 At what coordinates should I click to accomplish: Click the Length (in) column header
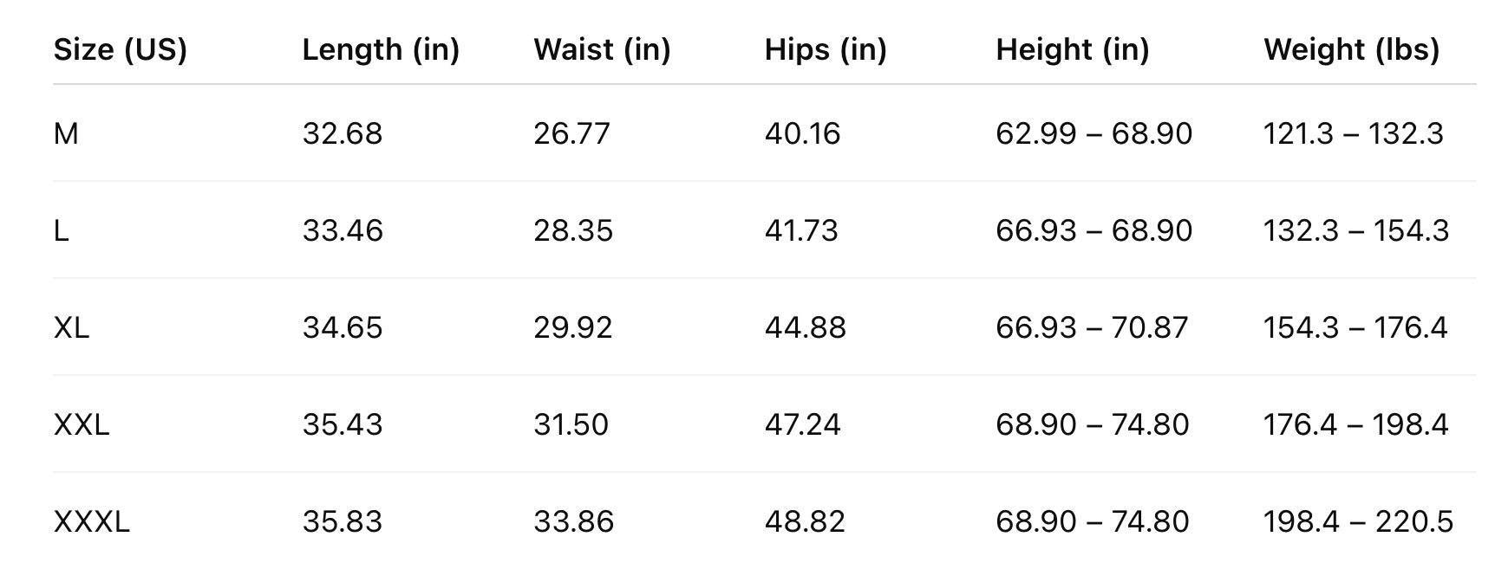pos(380,49)
